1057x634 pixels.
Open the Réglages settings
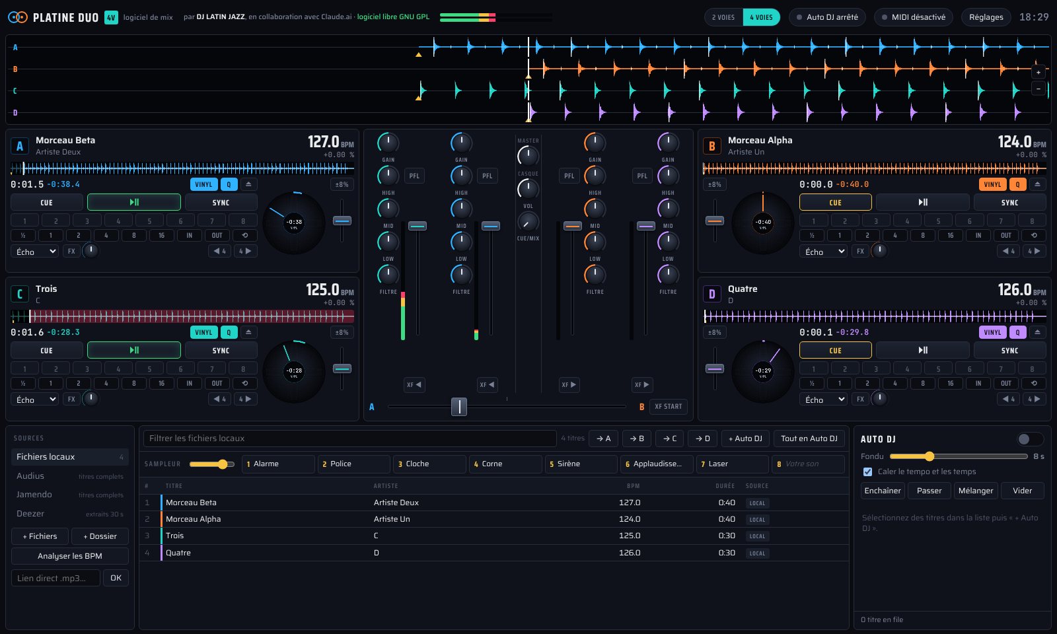click(x=986, y=17)
